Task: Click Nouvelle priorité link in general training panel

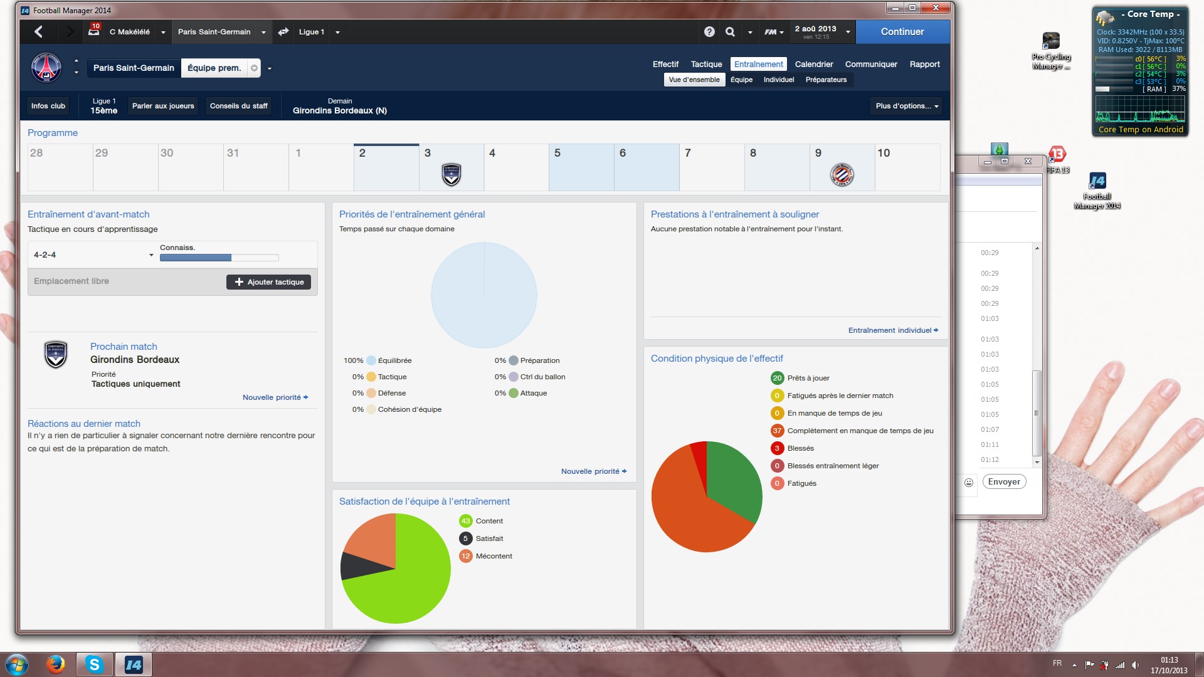Action: pyautogui.click(x=594, y=471)
